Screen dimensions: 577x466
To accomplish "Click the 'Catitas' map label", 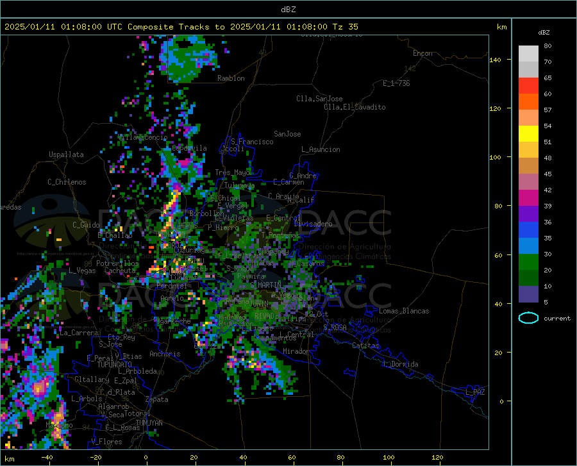I will tap(365, 345).
